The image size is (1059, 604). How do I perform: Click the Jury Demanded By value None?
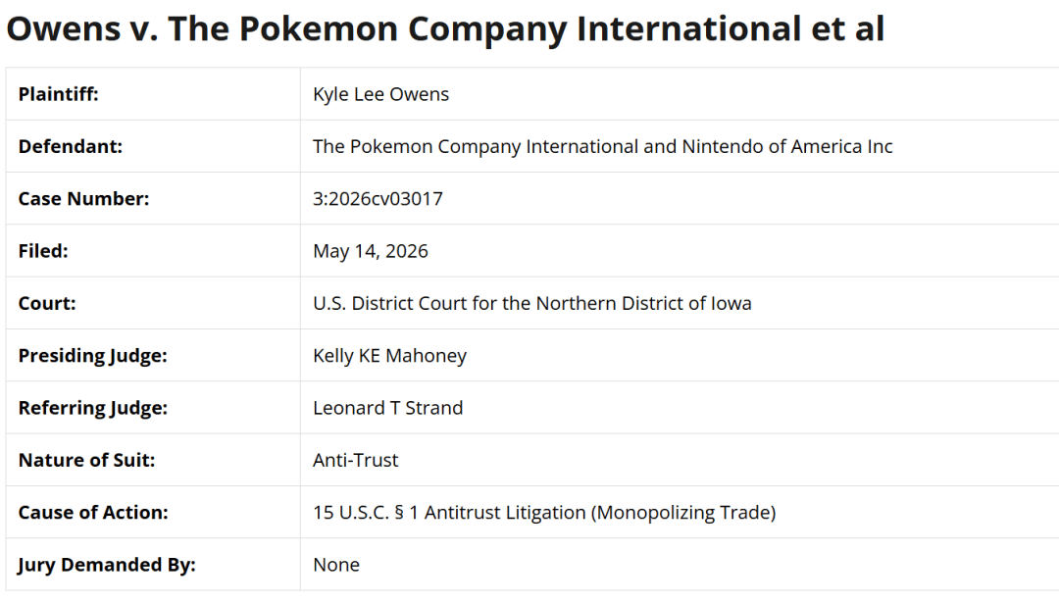point(336,565)
